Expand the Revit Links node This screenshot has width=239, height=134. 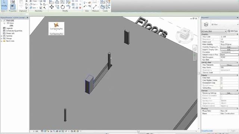point(1,41)
